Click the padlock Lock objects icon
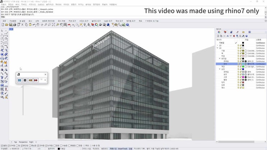 tap(88, 25)
